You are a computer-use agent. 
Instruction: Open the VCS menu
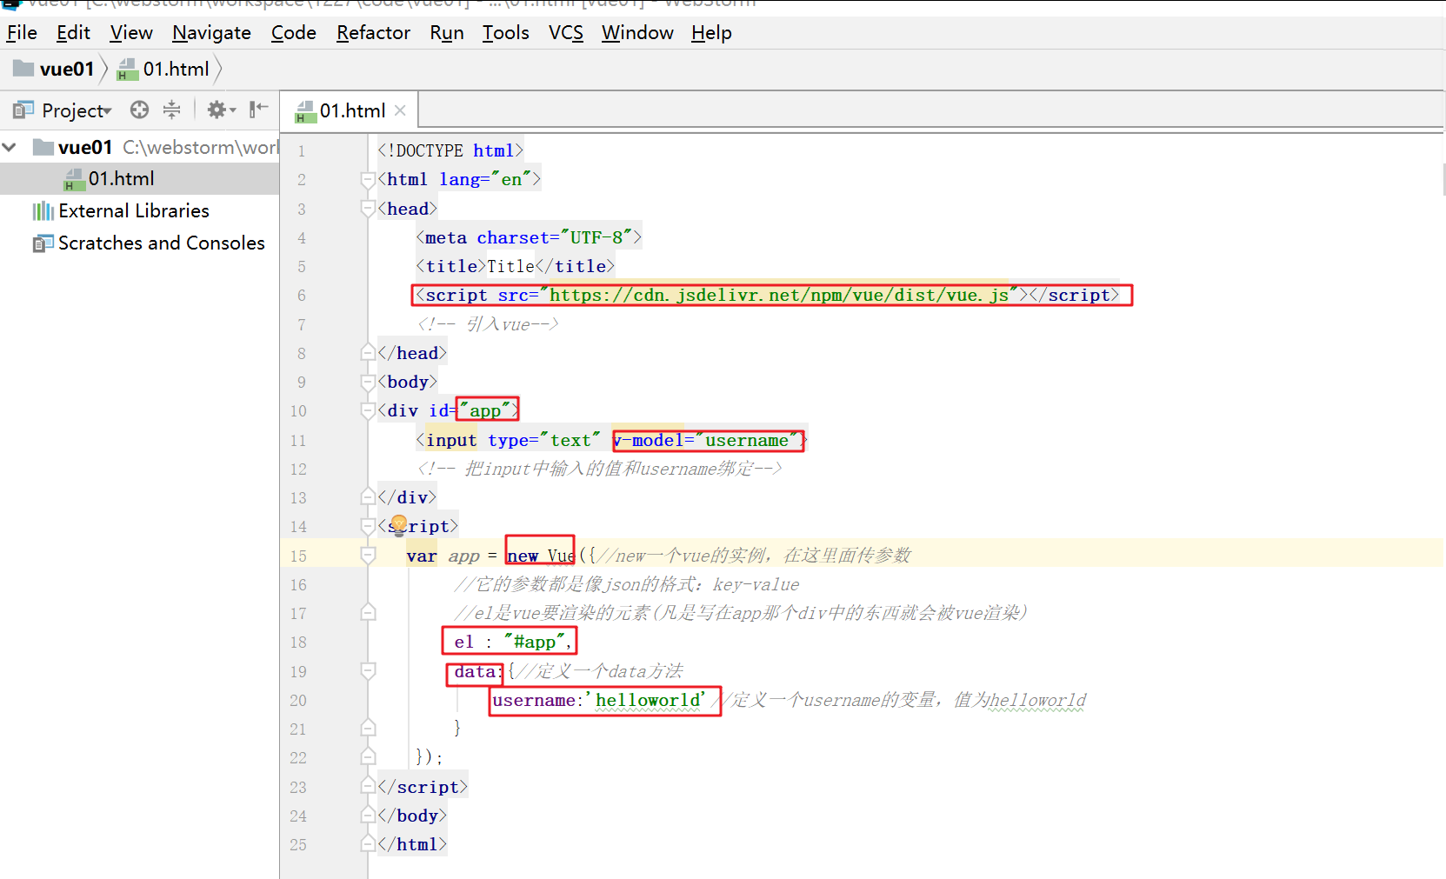click(x=565, y=33)
